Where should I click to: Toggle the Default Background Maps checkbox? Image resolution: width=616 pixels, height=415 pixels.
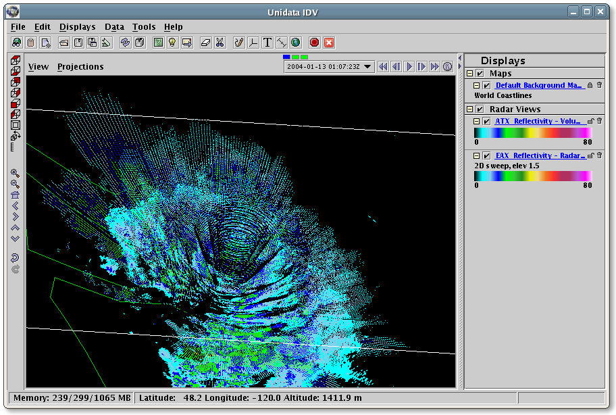[486, 86]
